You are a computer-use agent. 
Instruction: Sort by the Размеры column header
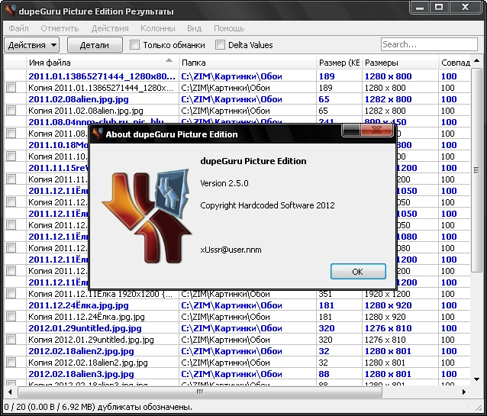pyautogui.click(x=400, y=63)
